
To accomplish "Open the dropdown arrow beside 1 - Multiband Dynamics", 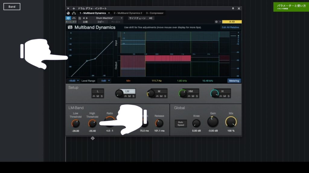I will click(x=109, y=13).
